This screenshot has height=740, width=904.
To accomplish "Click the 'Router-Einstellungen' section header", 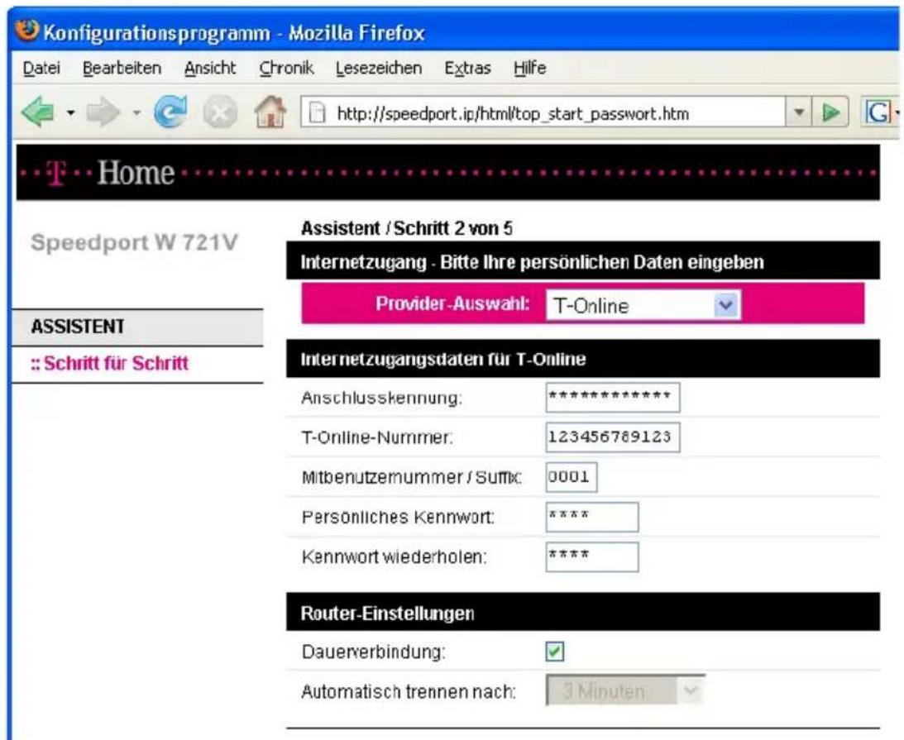I will [x=583, y=612].
